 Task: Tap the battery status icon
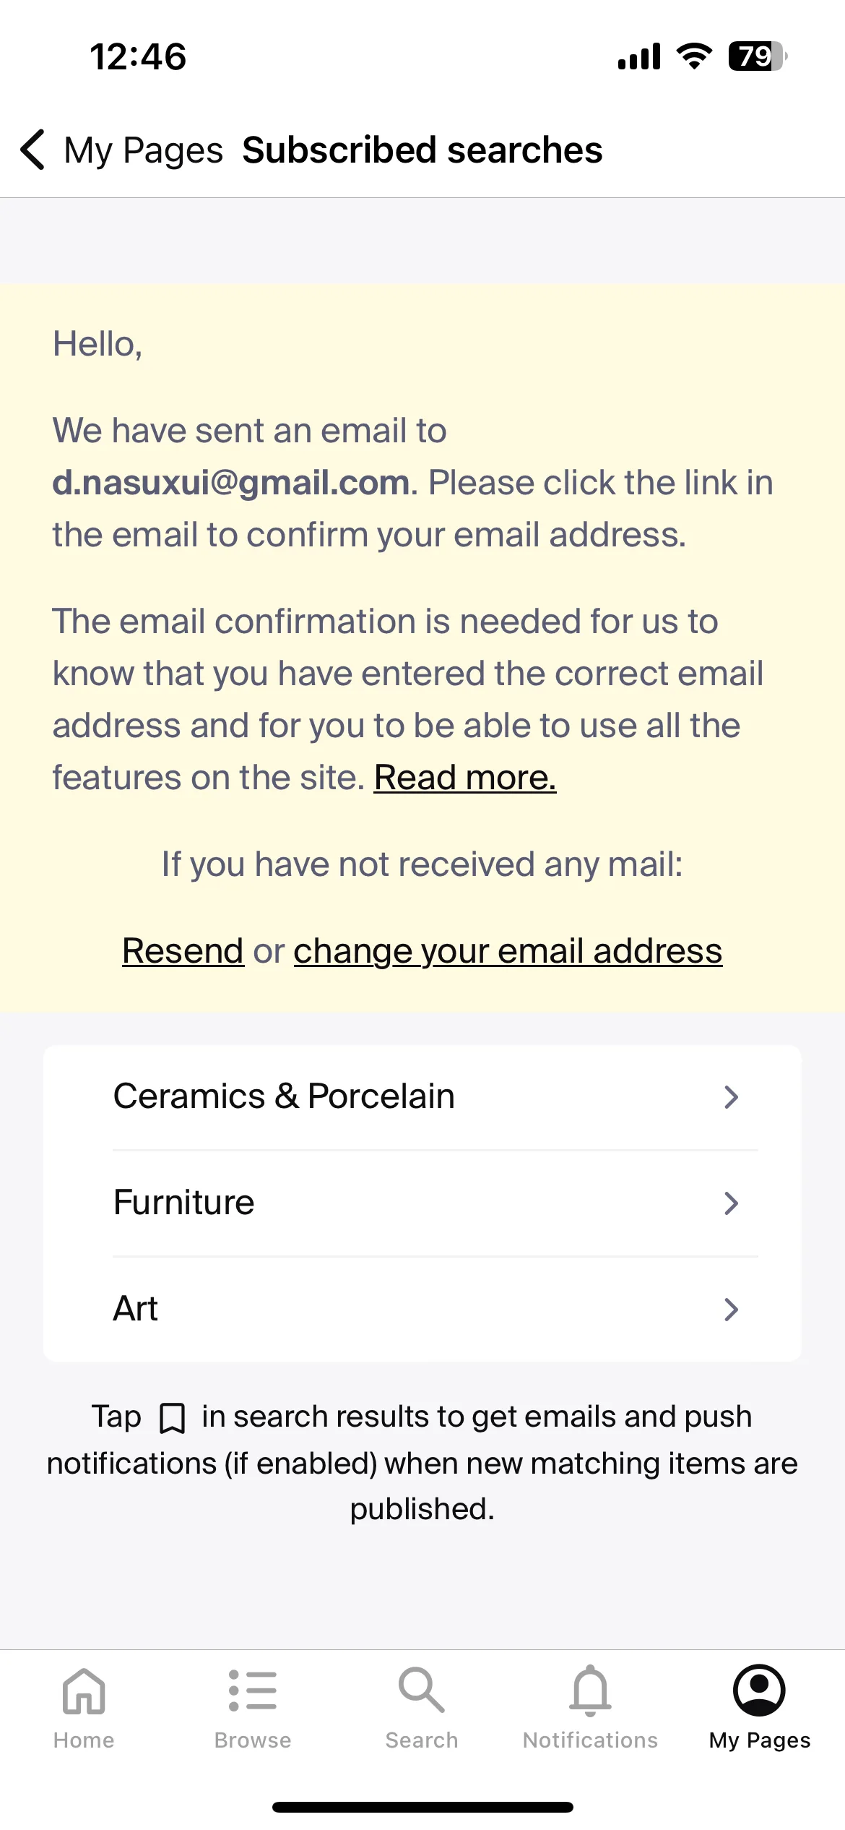click(x=758, y=56)
